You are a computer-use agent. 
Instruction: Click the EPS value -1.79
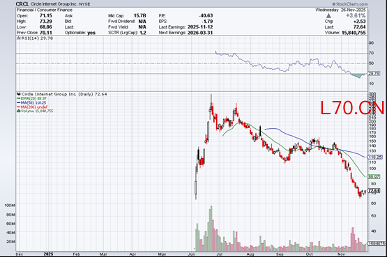pos(207,21)
